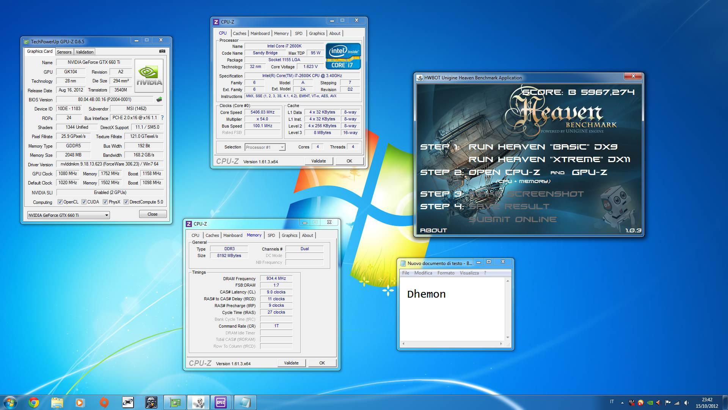
Task: Open the network signal tray icon
Action: (677, 402)
